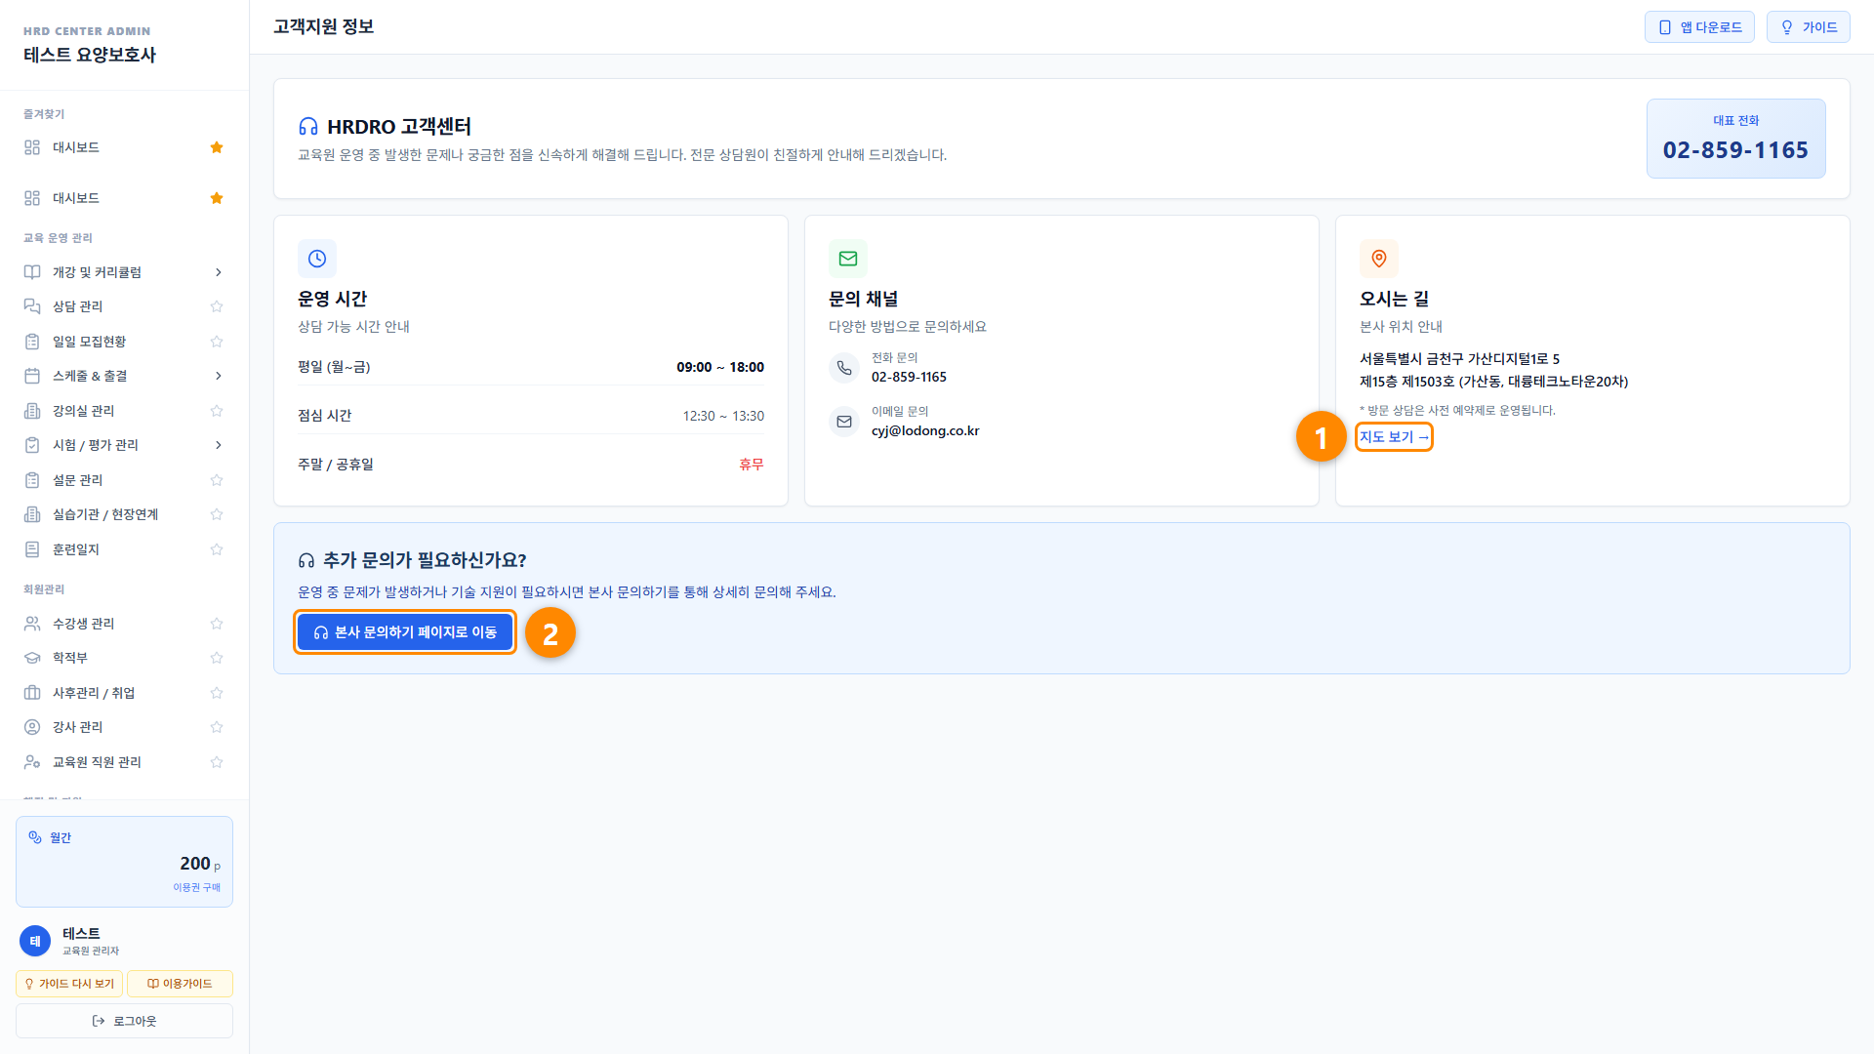Image resolution: width=1874 pixels, height=1054 pixels.
Task: Expand the 개강 및 커리큘럼 chevron
Action: [x=218, y=272]
